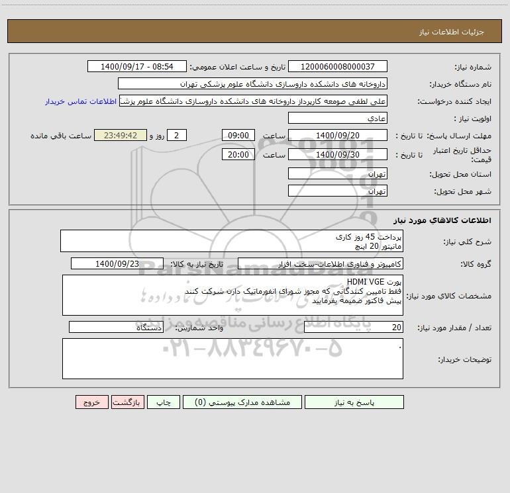Select the اولویت نیاز عادی field
This screenshot has height=493, width=510.
pyautogui.click(x=338, y=118)
